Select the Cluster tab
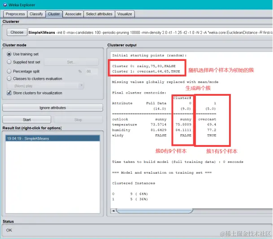Viewport: 273px width, 239px height. (x=54, y=14)
